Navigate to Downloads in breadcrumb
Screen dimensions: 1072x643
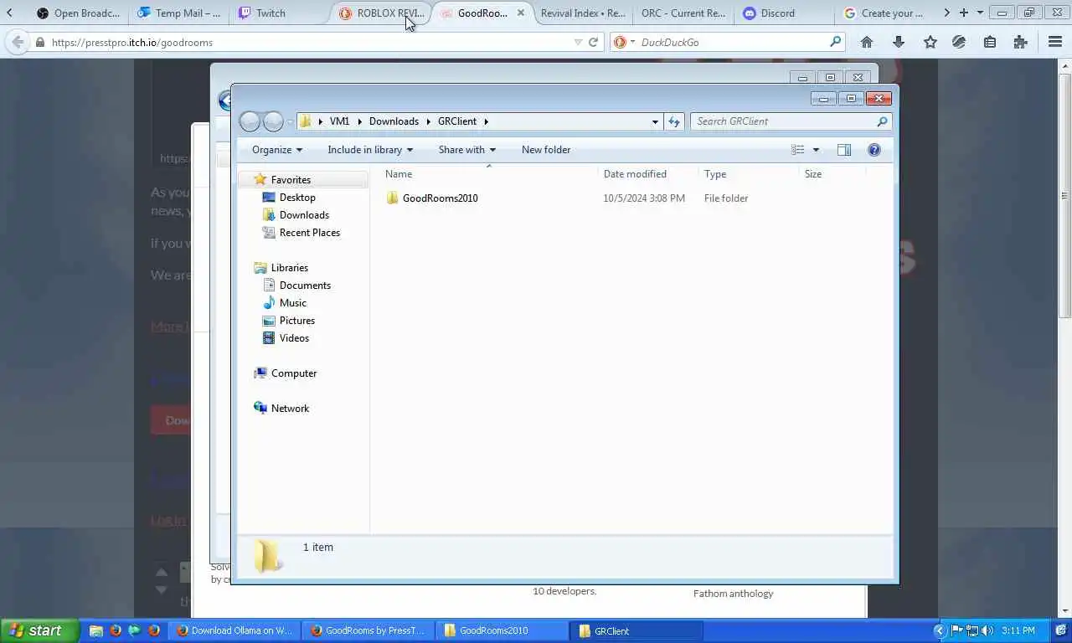click(x=394, y=121)
